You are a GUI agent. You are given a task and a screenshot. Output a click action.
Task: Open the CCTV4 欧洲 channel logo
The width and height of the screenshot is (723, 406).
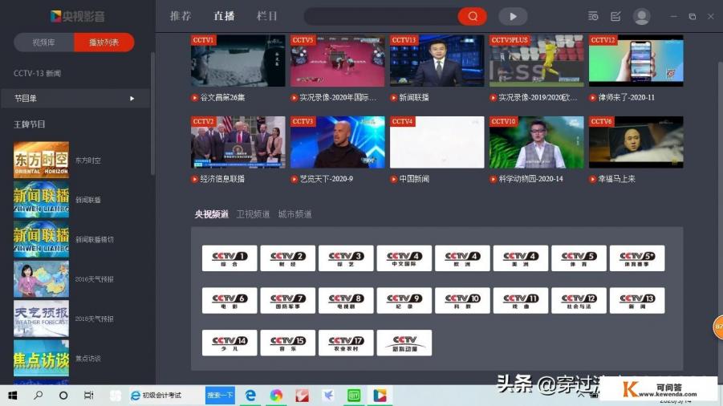coord(462,258)
